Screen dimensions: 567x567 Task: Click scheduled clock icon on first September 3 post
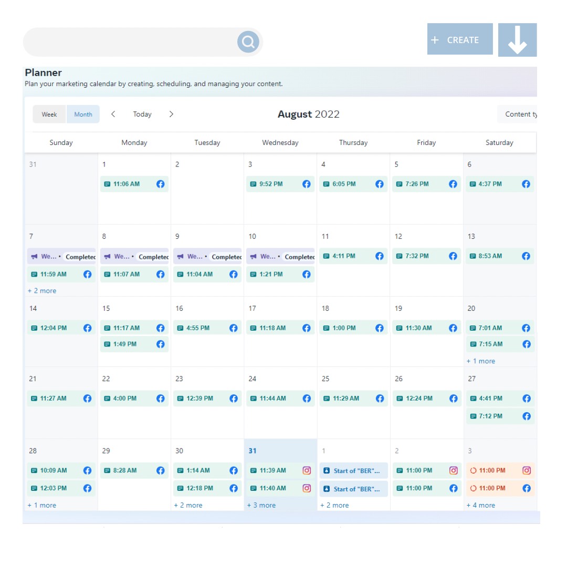coord(473,470)
